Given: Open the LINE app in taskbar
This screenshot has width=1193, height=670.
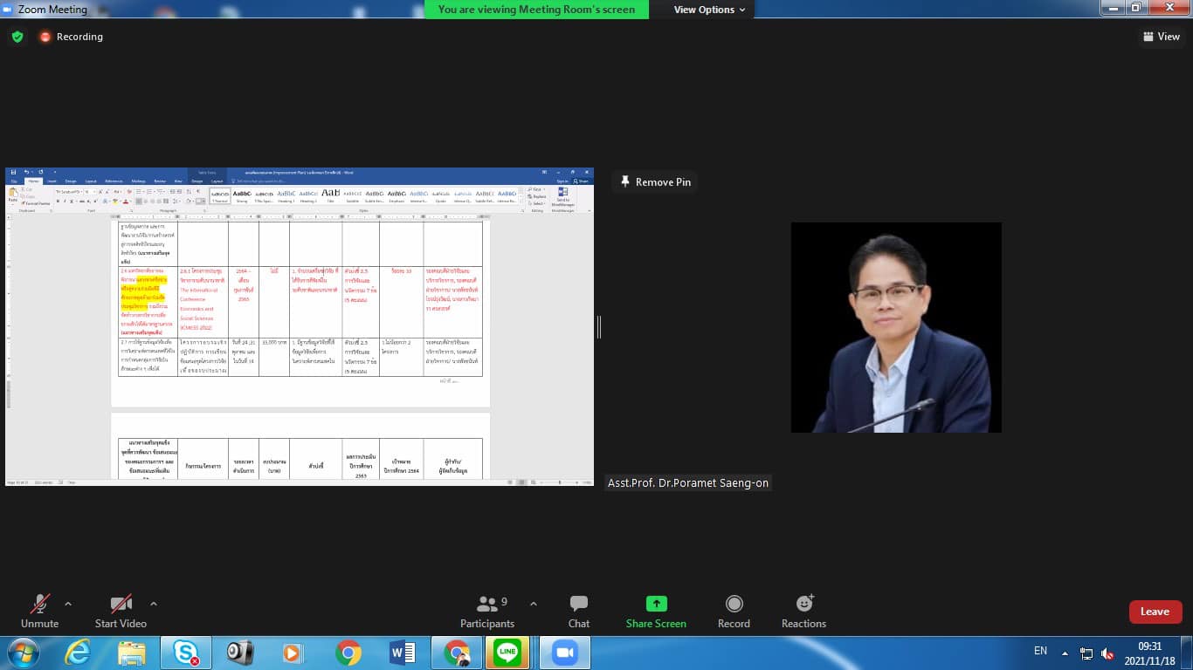Looking at the screenshot, I should coord(507,653).
